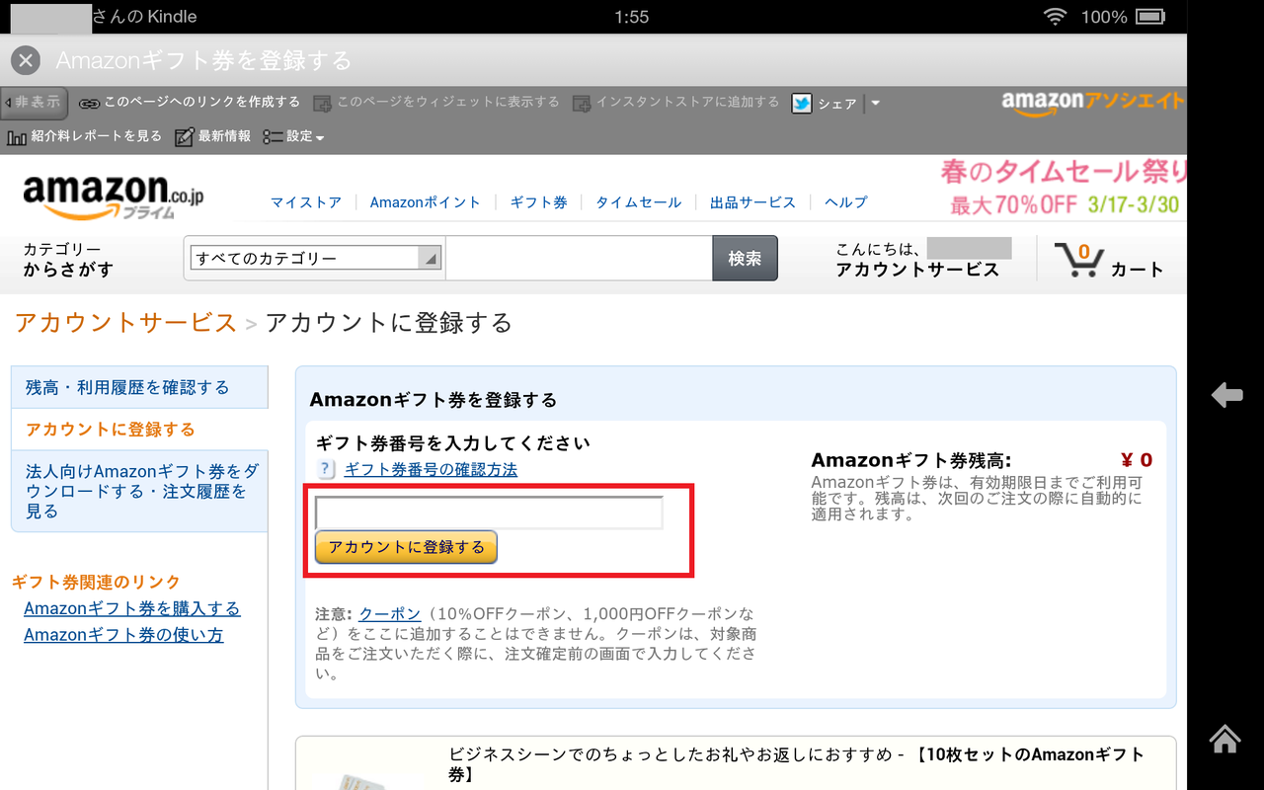Screen dimensions: 1264x790
Task: Expand the すべてのカテゴリー dropdown
Action: (x=316, y=259)
